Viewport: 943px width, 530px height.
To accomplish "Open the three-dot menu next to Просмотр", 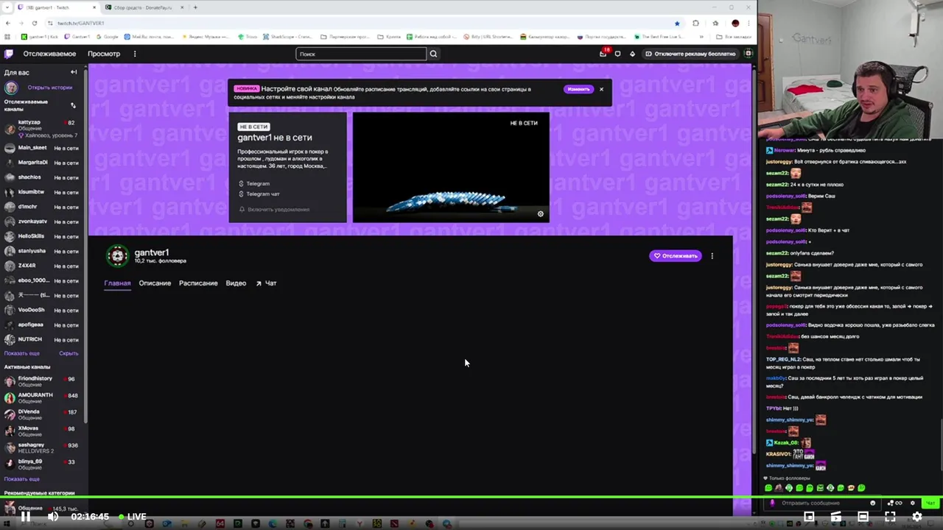I will point(135,54).
